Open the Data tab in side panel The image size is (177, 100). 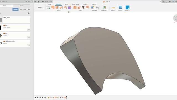5,6
